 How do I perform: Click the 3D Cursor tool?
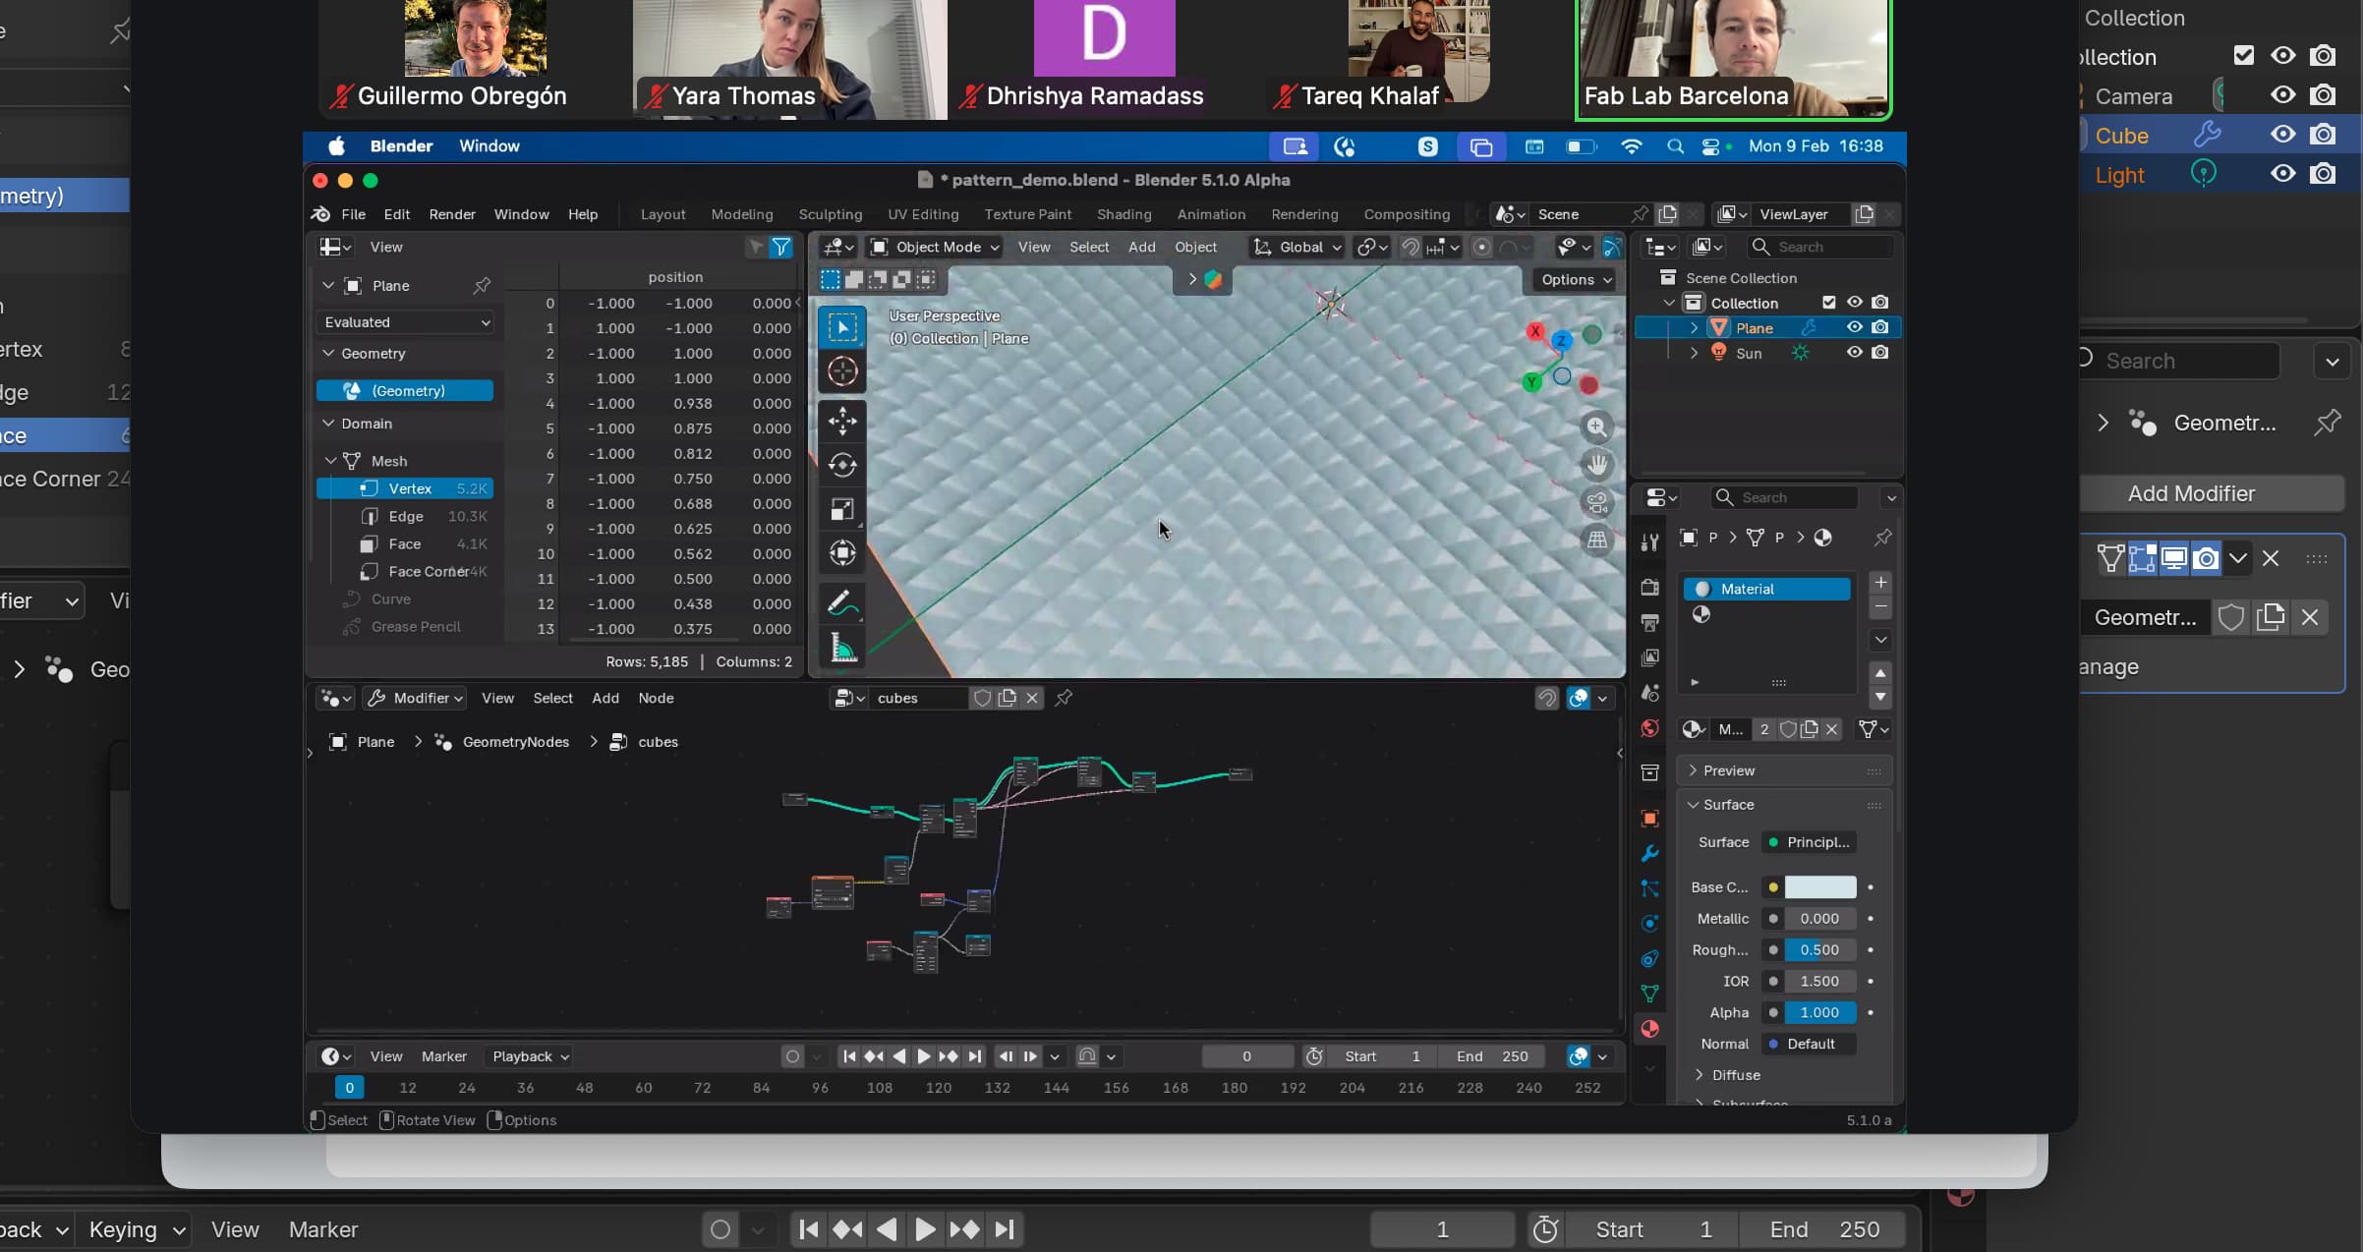pyautogui.click(x=842, y=371)
